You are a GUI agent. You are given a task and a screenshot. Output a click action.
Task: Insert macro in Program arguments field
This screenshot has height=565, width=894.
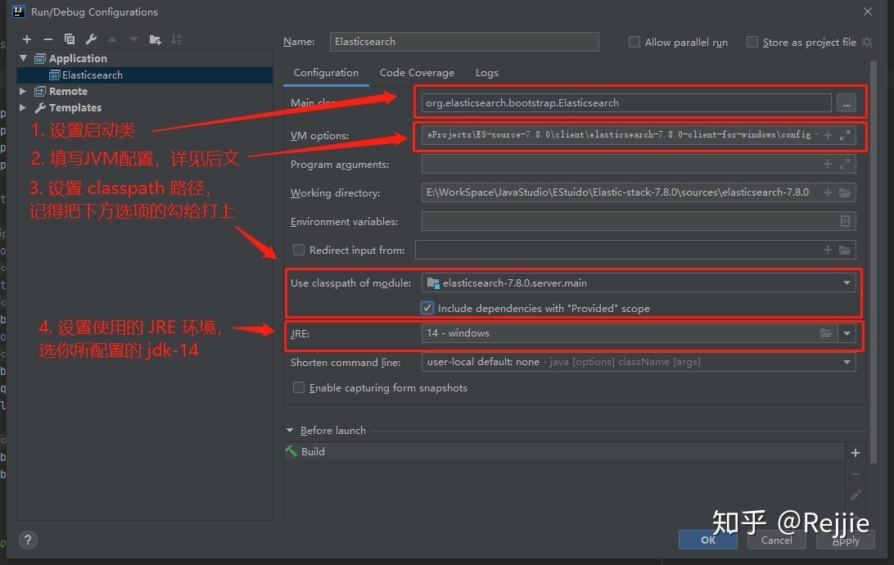point(828,165)
